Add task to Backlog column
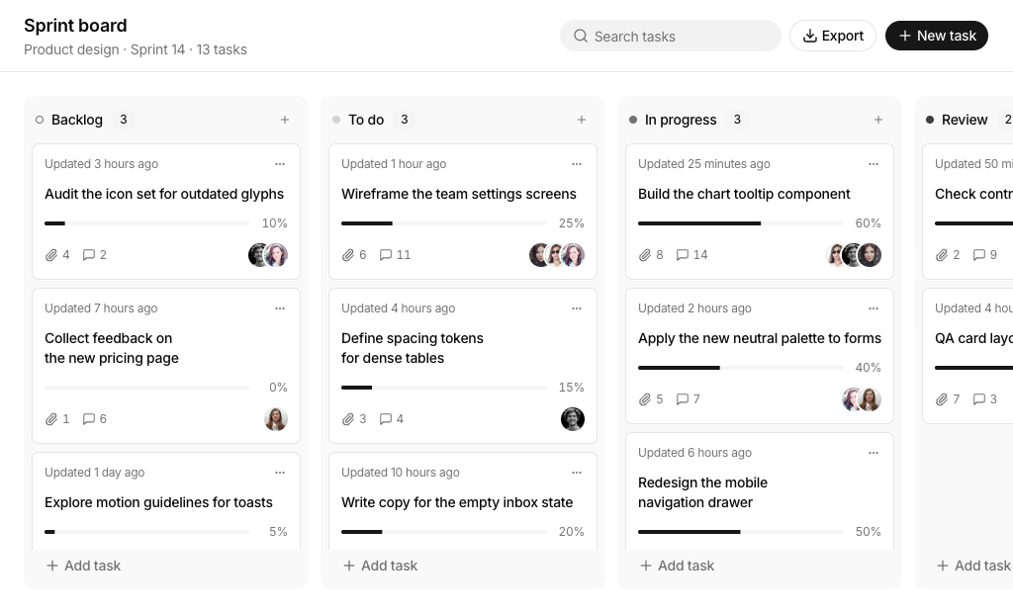This screenshot has width=1013, height=613. (x=83, y=566)
